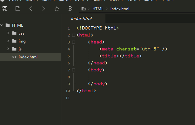Screen dimensions: 195x125
Task: Click the css folder icon
Action: click(x=14, y=33)
